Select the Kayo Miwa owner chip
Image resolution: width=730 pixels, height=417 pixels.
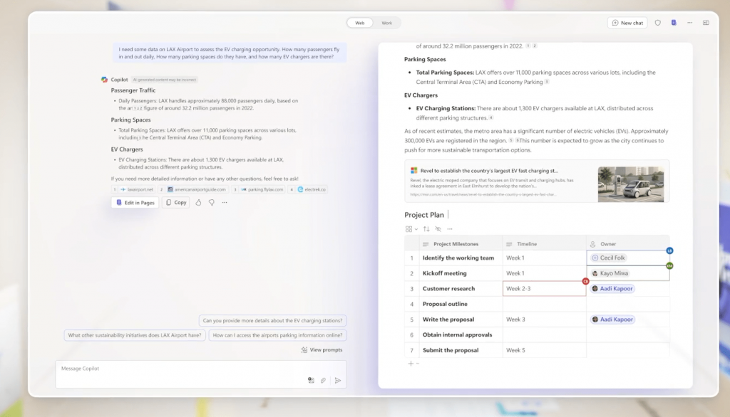point(610,273)
